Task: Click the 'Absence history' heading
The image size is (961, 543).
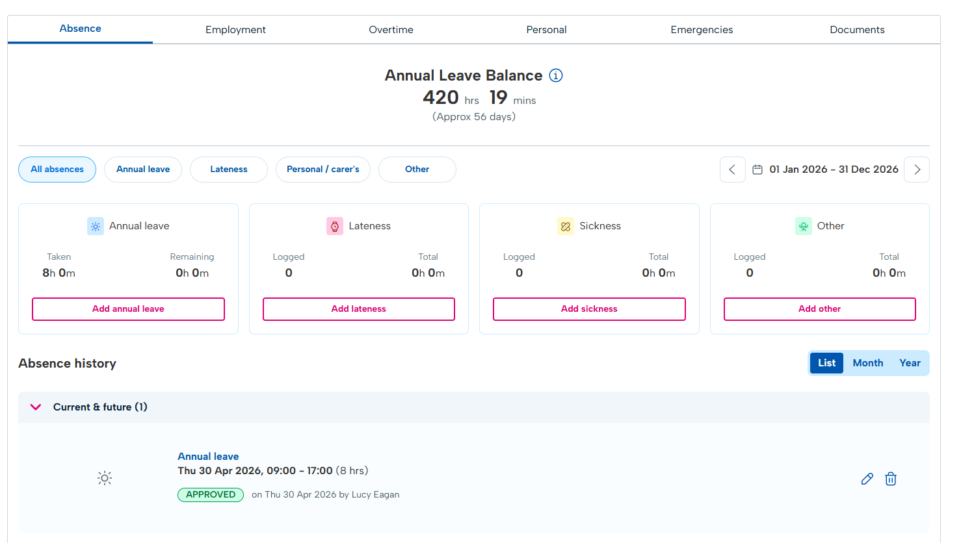Action: (67, 364)
